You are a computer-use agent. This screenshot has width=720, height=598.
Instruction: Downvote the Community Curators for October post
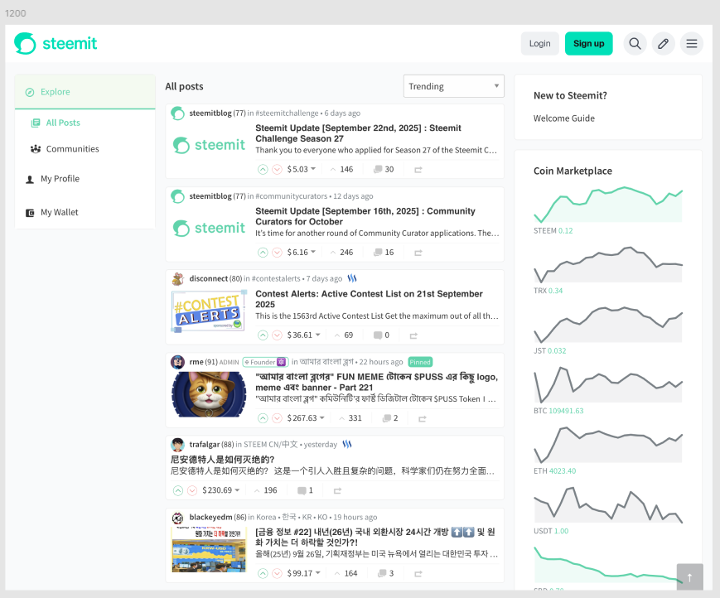point(277,253)
